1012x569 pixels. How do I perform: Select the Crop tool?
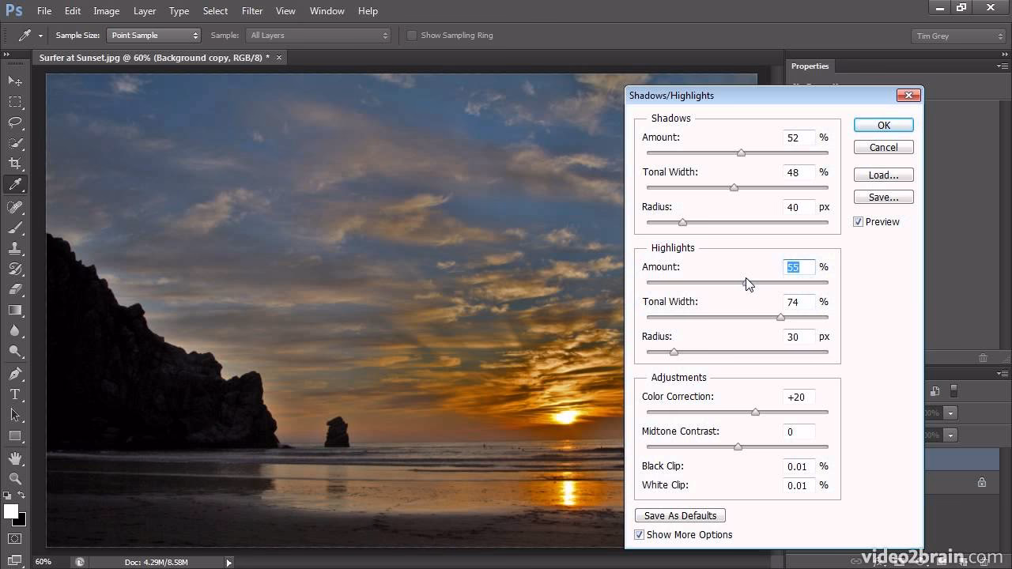[16, 163]
